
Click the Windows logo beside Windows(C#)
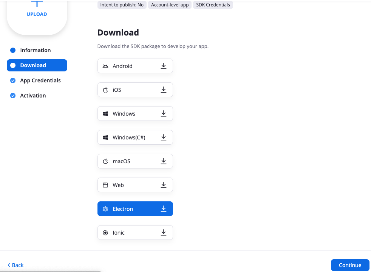105,138
